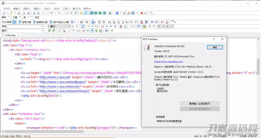Save the document with the floppy disk icon
This screenshot has width=261, height=138.
click(x=19, y=13)
